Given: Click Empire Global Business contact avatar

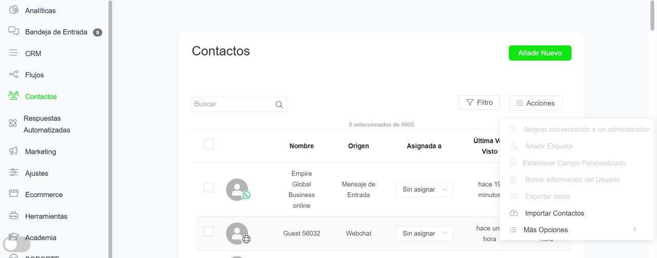Looking at the screenshot, I should tap(237, 190).
